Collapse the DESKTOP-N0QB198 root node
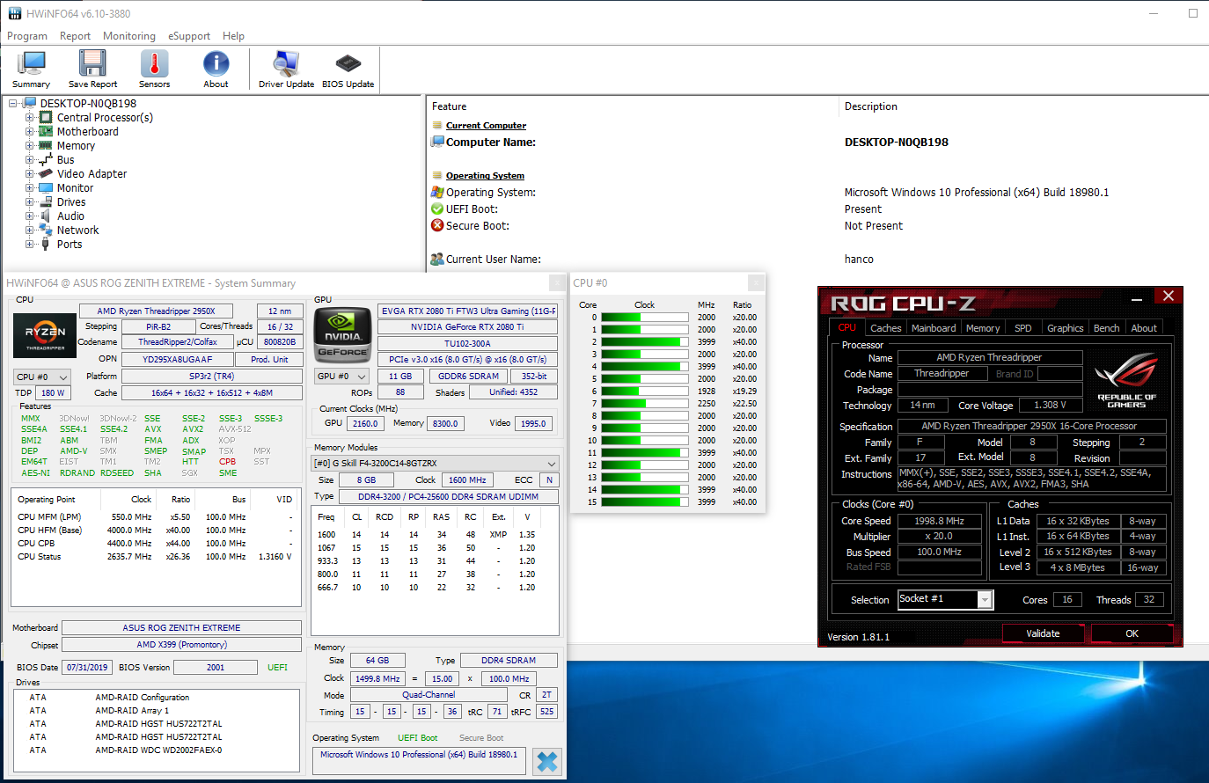Screen dimensions: 1209x783 click(x=14, y=103)
